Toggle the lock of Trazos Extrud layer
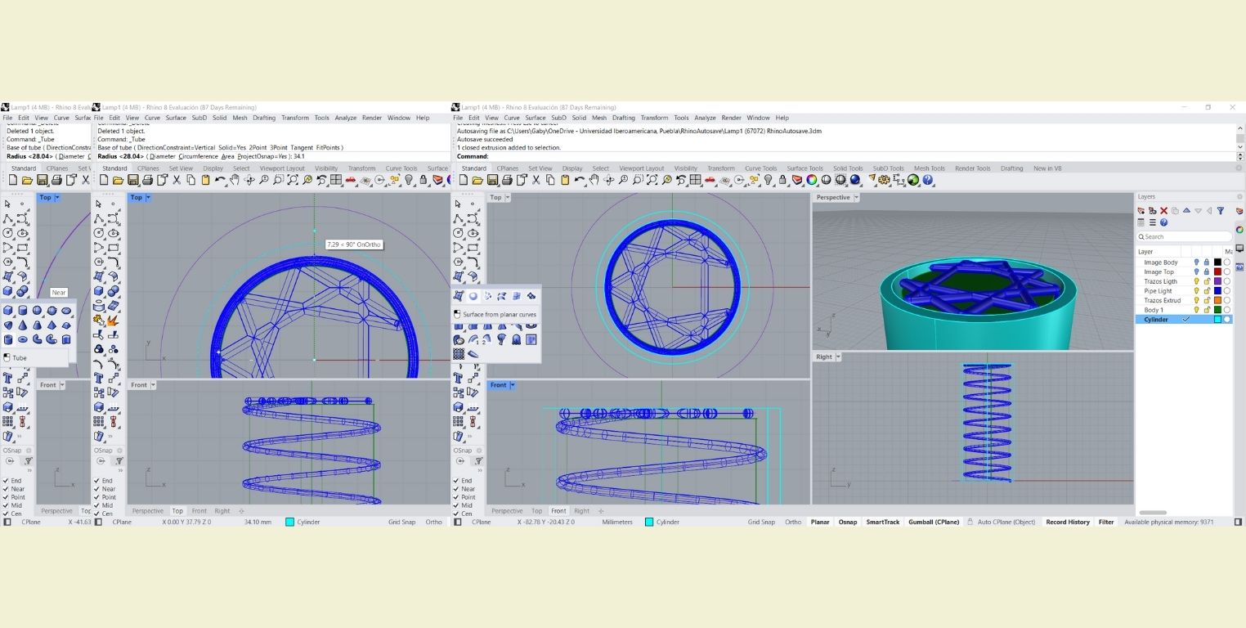The height and width of the screenshot is (628, 1246). click(1206, 300)
